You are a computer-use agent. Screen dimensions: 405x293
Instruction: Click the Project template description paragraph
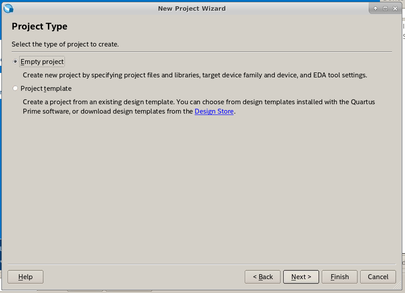click(x=199, y=106)
